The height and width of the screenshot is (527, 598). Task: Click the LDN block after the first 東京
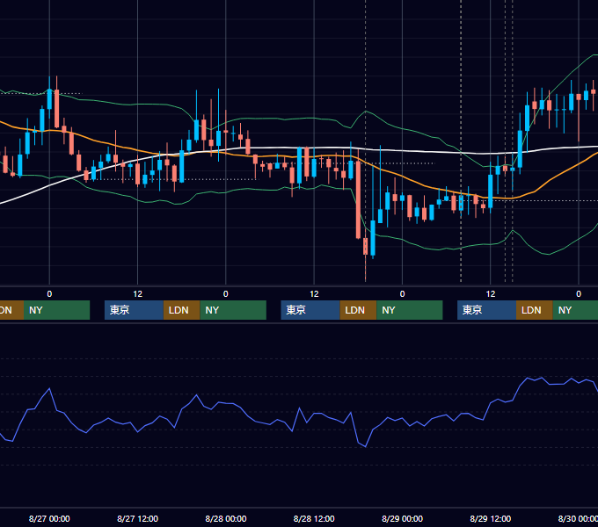point(181,310)
